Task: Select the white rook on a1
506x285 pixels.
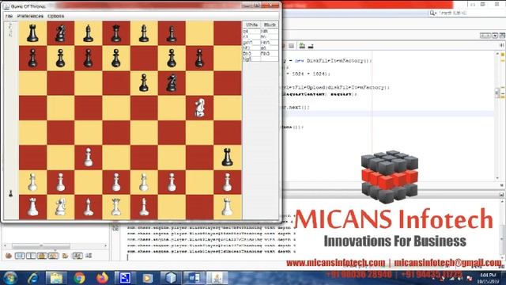Action: (32, 207)
